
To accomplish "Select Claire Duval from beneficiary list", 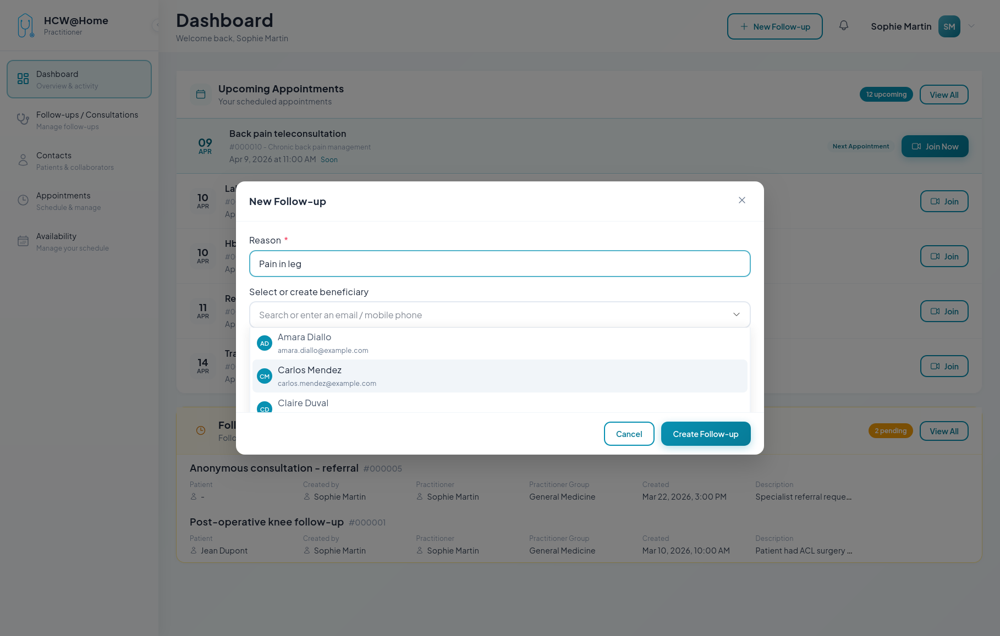I will [x=303, y=404].
